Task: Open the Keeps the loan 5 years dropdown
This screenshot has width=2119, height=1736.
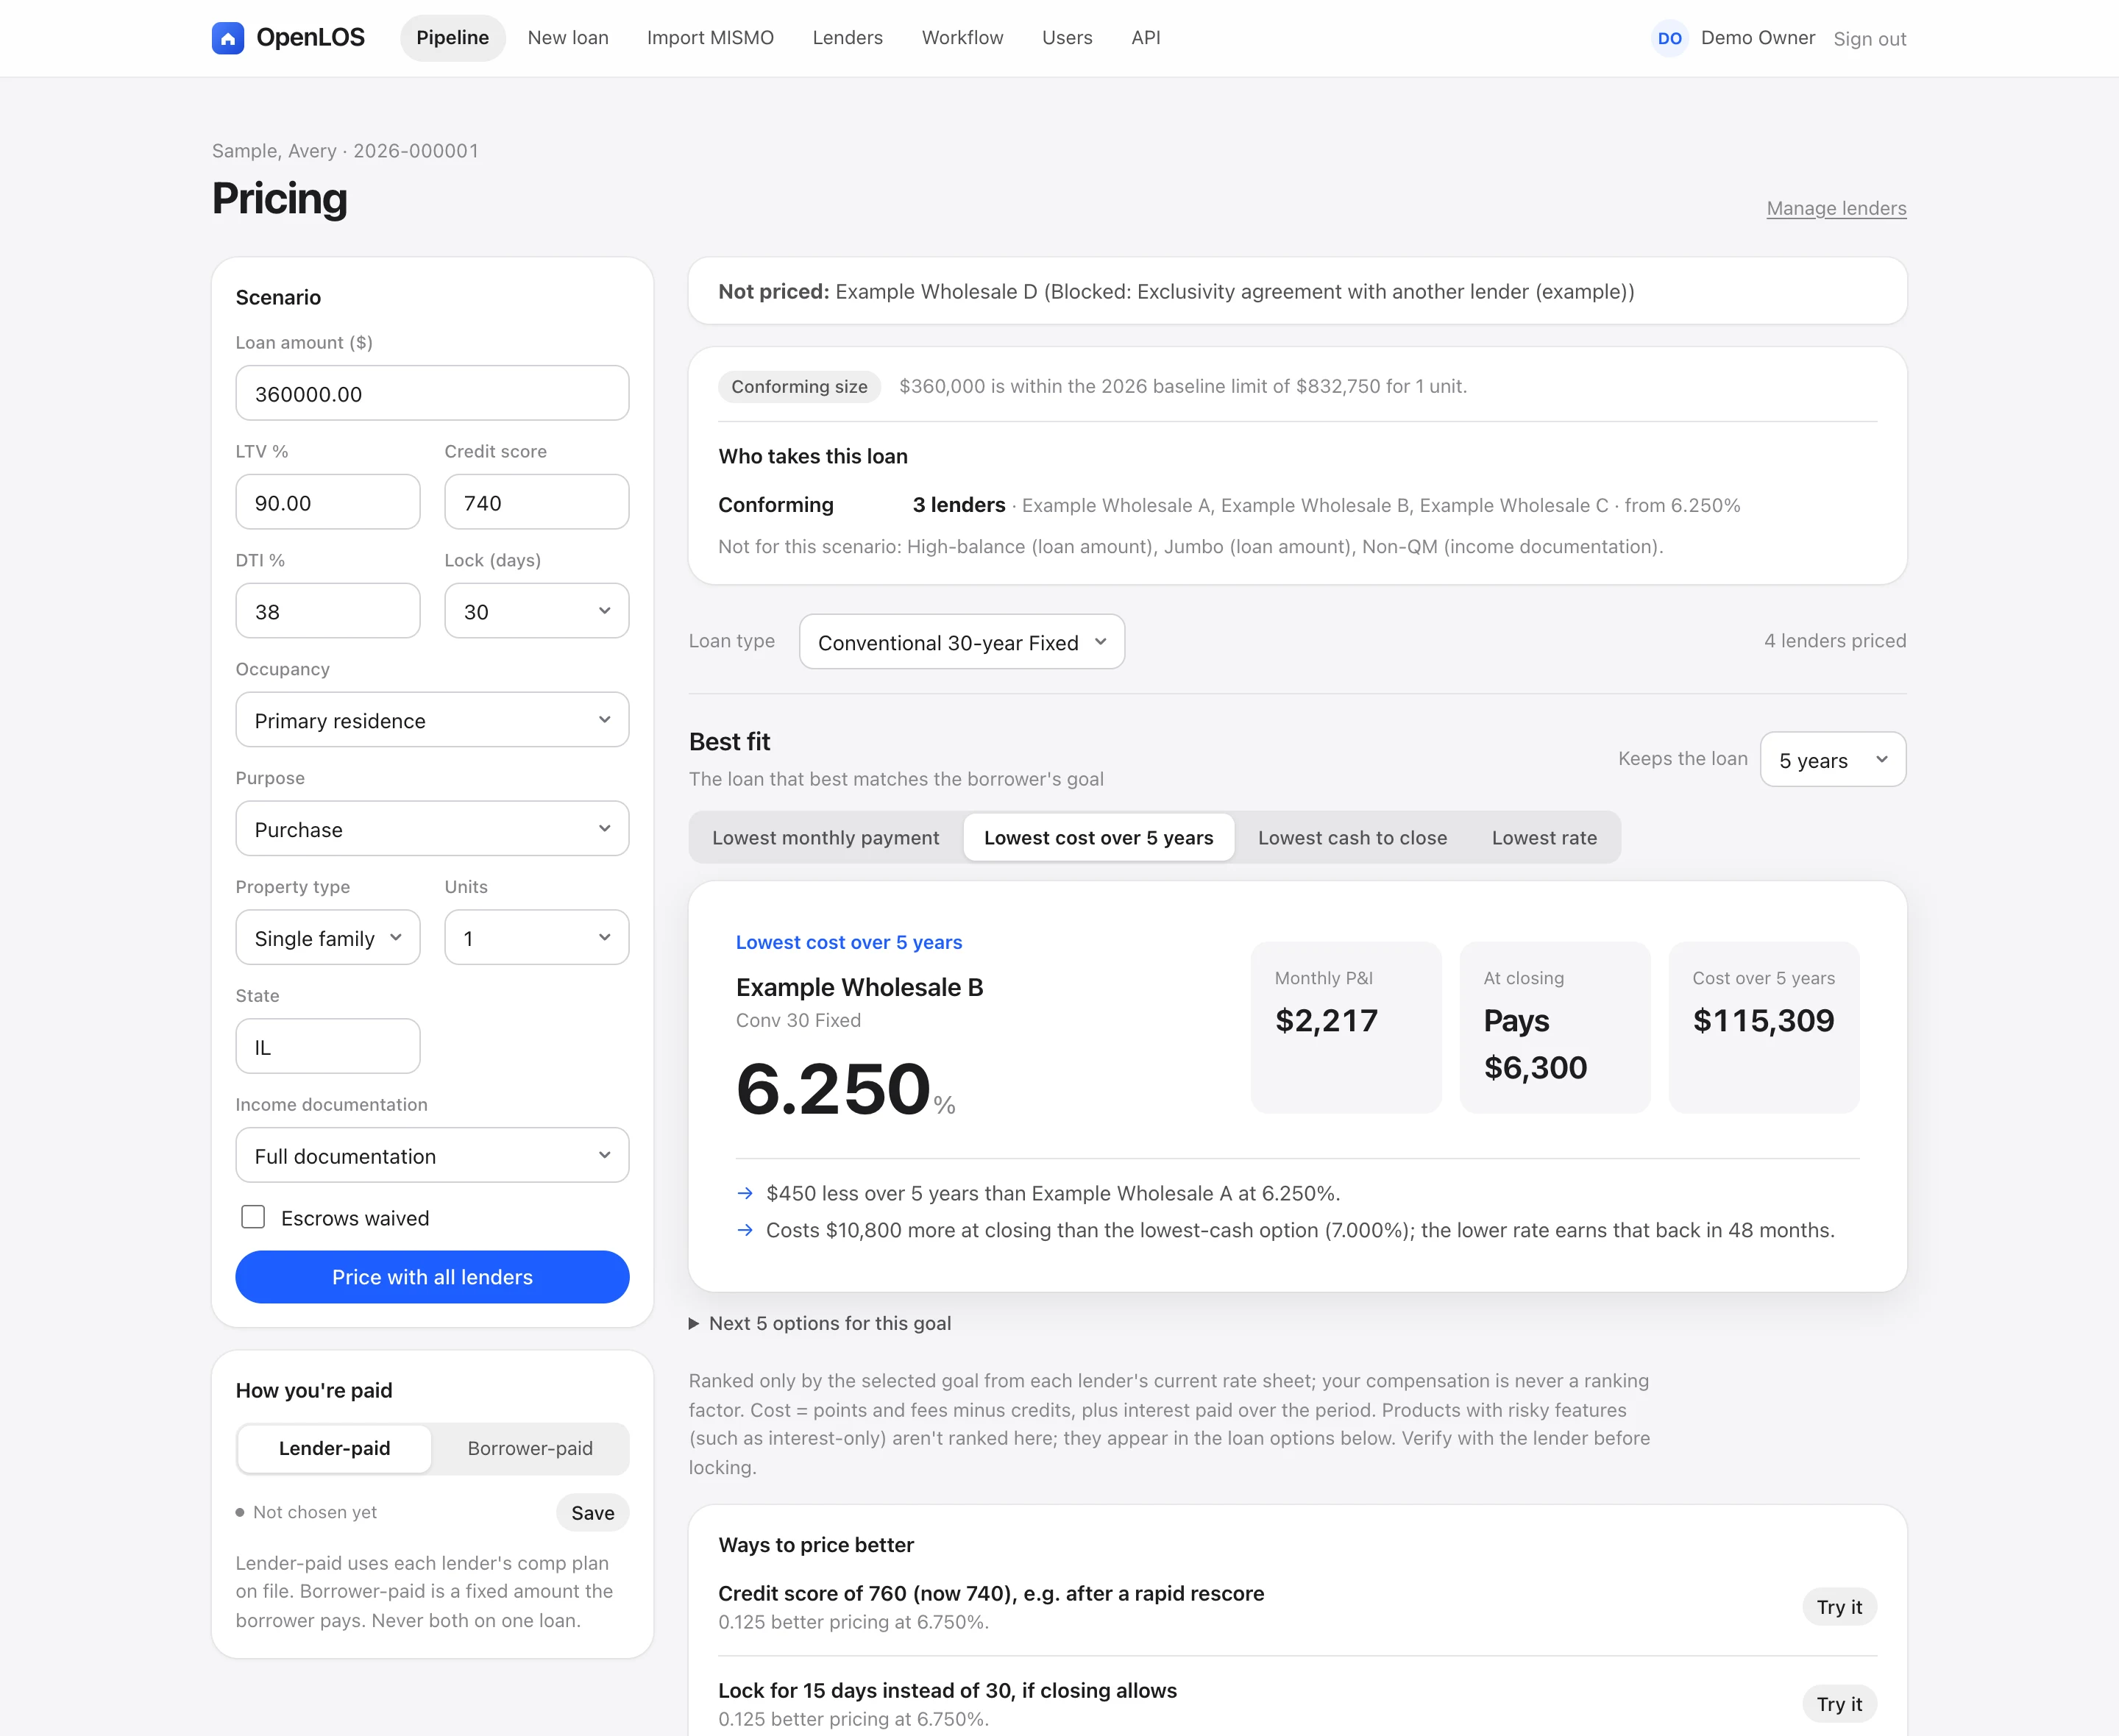Action: (1832, 760)
